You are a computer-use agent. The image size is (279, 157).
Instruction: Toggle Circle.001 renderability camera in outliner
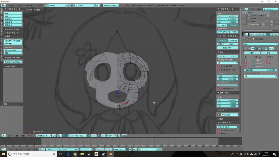click(277, 24)
